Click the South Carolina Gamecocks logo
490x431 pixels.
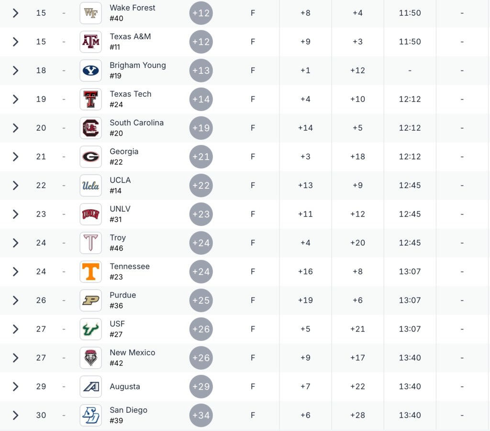pos(90,128)
